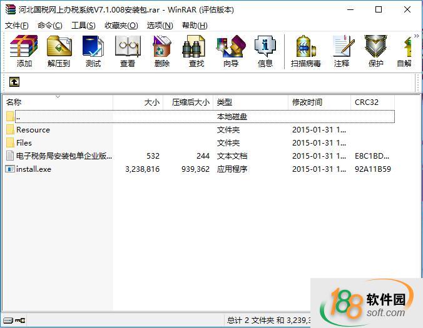Open the 查看 (View) tool
Screen dimensions: 423x328
pos(128,51)
